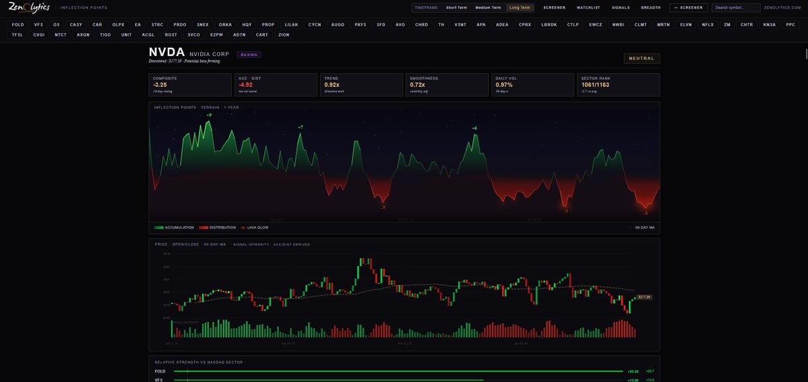This screenshot has width=808, height=382.
Task: Click the page's vertical scrollbar thumb
Action: (806, 54)
